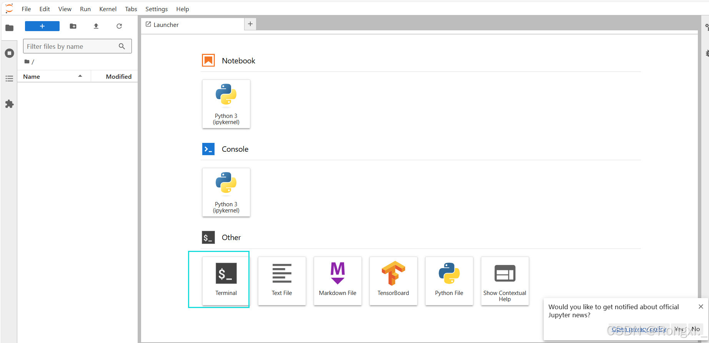
Task: Click the Console section heading icon
Action: 208,149
